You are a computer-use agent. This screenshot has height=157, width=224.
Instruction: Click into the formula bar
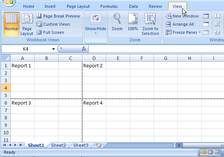(x=156, y=49)
